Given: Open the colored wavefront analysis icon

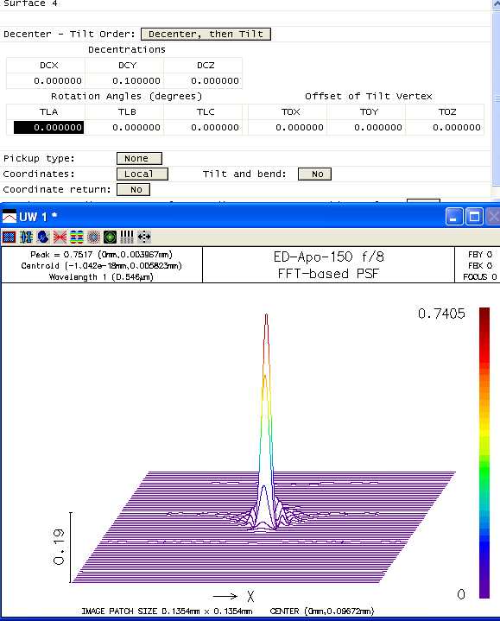Looking at the screenshot, I should pos(76,238).
